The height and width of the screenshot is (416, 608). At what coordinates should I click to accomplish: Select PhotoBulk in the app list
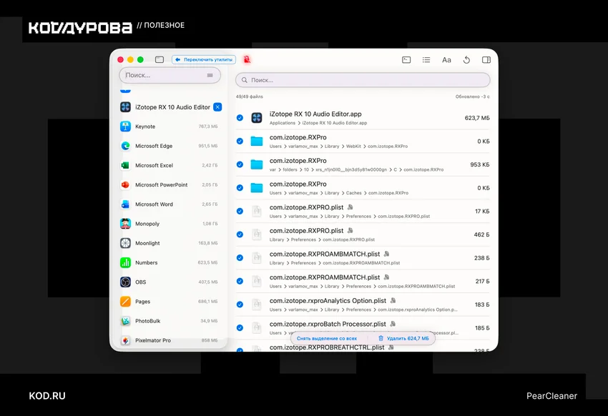pyautogui.click(x=170, y=321)
